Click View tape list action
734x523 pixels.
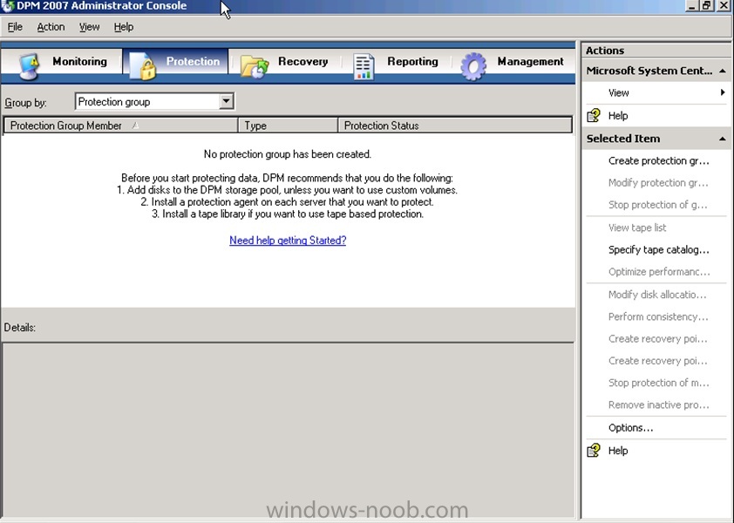(637, 228)
